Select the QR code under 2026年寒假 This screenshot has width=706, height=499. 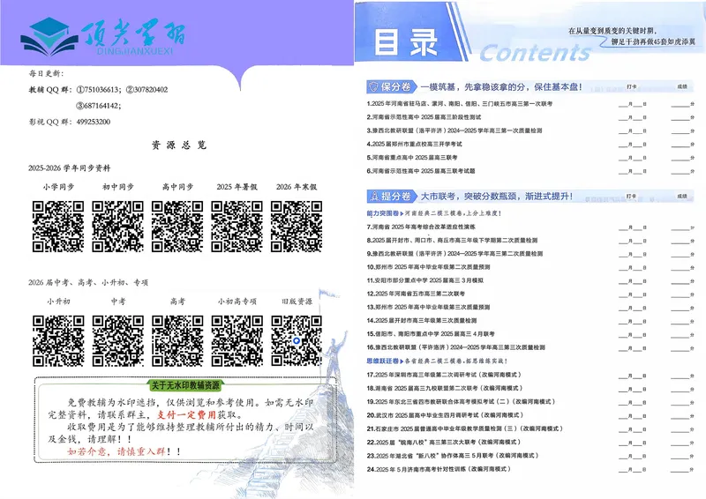click(297, 227)
